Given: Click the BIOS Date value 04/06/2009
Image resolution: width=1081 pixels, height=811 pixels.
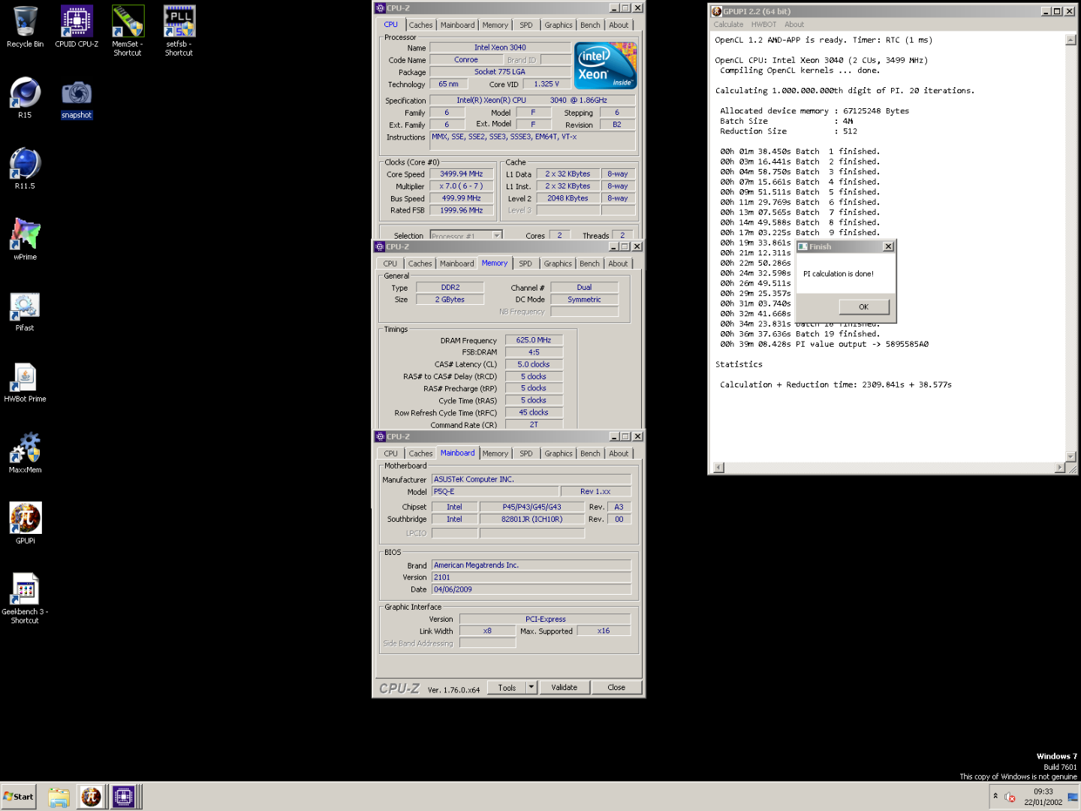Looking at the screenshot, I should pyautogui.click(x=531, y=589).
